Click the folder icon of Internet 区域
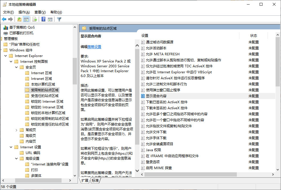Viewport: 281px width, 190px height. point(27,73)
